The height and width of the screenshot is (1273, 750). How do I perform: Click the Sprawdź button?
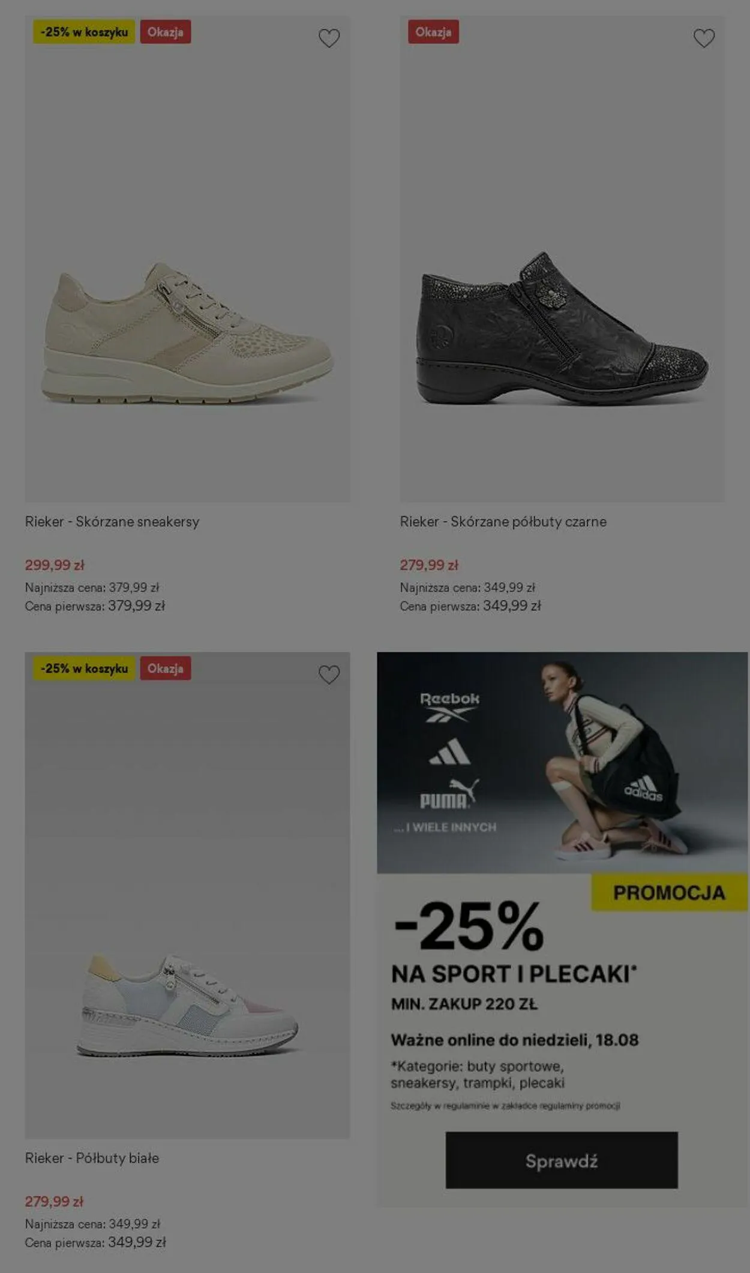tap(562, 1160)
